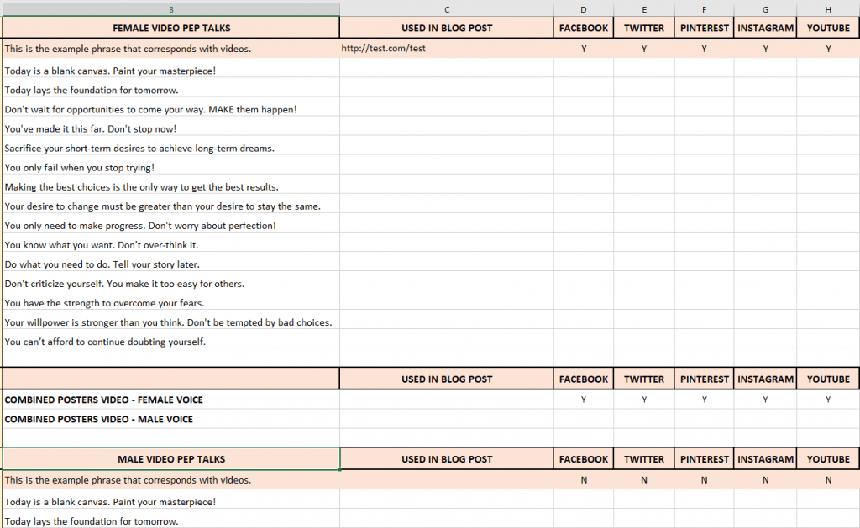Select the "FEMALE VIDEO PEP TALKS" header cell
The height and width of the screenshot is (528, 860).
coord(171,29)
